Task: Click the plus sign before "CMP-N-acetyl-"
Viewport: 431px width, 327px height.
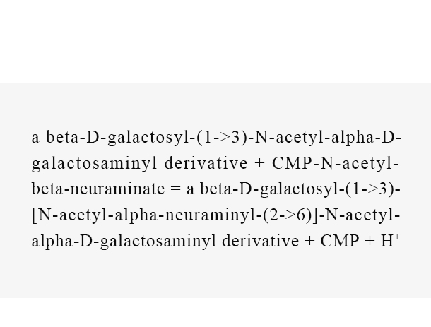Action: tap(259, 163)
